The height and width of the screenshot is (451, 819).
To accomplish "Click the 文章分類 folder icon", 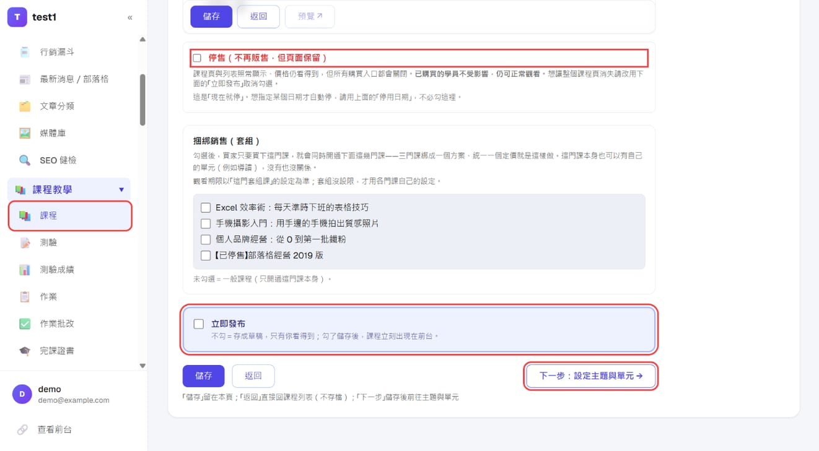I will pos(25,106).
